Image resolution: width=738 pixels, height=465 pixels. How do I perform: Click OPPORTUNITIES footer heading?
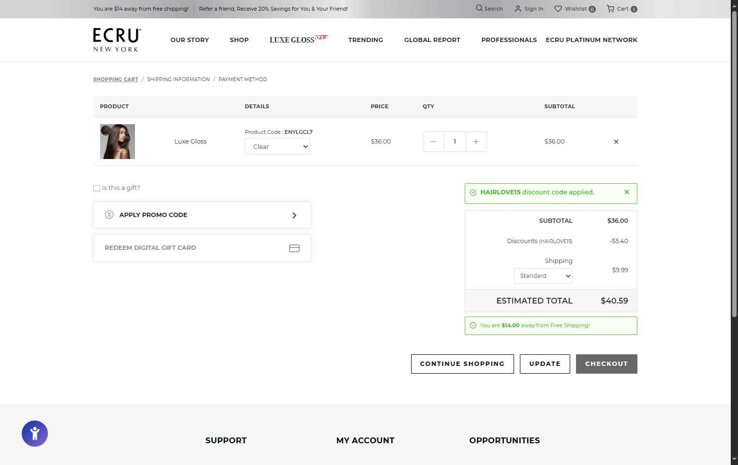pos(504,440)
